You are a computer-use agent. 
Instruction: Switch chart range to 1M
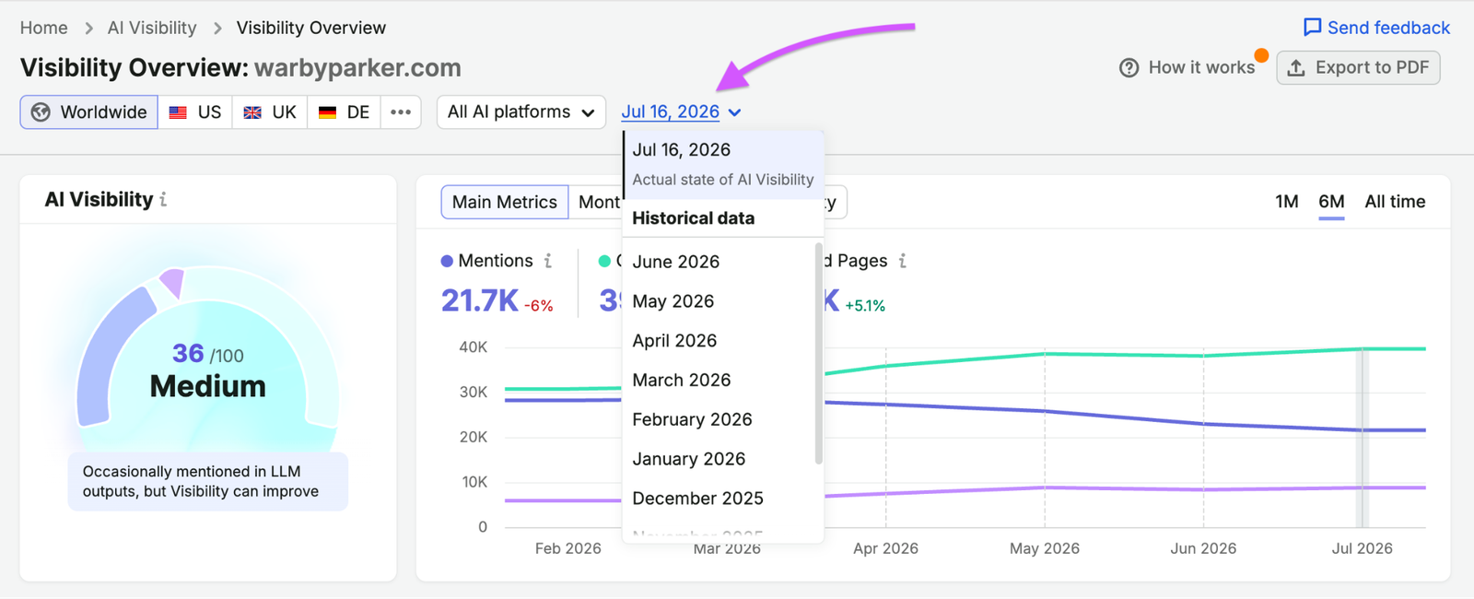tap(1287, 202)
